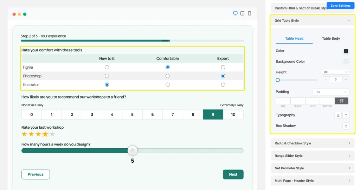Choose score 9 on recommend scale

point(213,115)
